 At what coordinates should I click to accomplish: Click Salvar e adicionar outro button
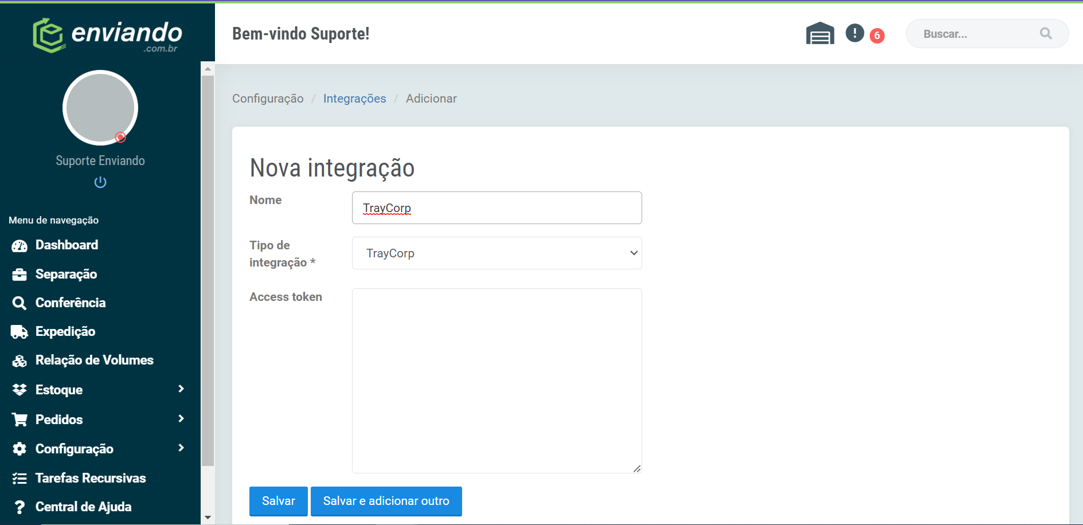(386, 502)
